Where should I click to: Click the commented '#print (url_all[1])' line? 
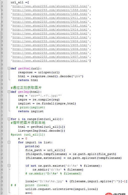28,134
